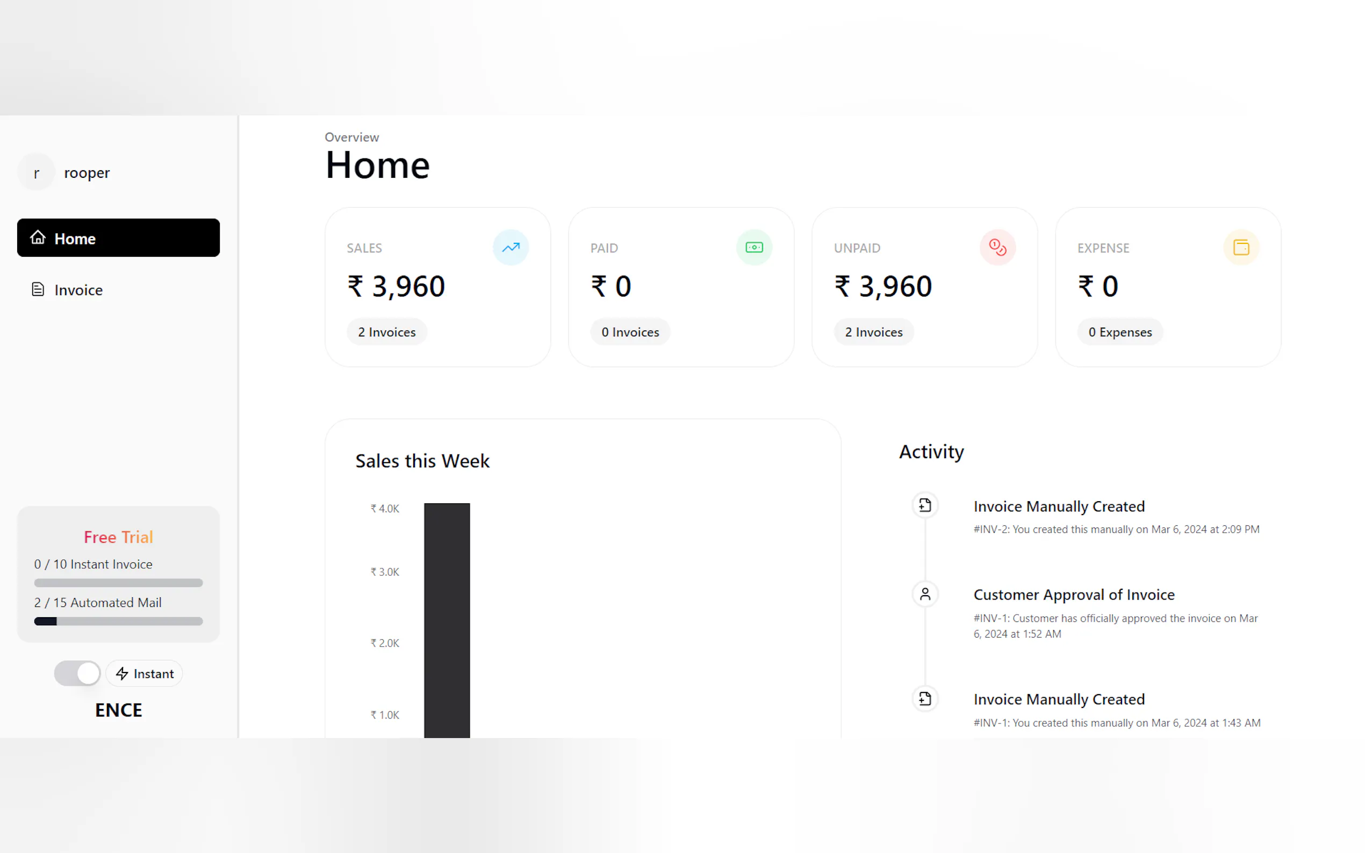Open the Home menu item

click(119, 238)
